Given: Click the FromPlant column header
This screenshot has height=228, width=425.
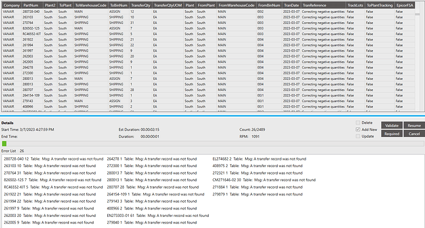Looking at the screenshot, I should click(206, 5).
